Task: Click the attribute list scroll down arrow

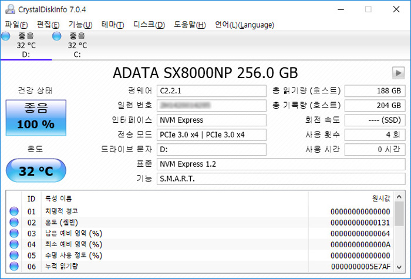Action: [399, 267]
